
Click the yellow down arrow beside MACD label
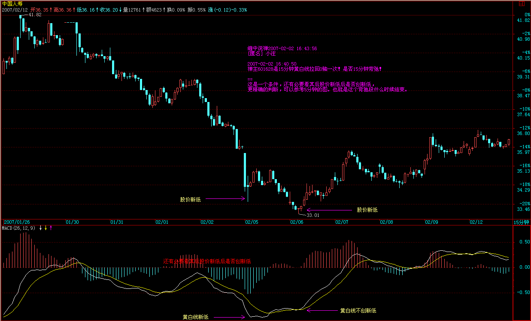click(x=46, y=228)
